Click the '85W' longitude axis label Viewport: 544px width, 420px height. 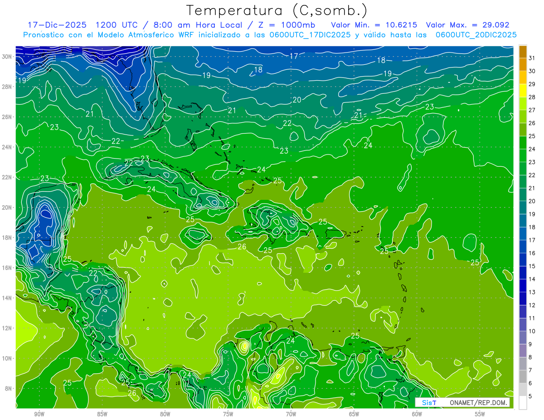coord(102,415)
